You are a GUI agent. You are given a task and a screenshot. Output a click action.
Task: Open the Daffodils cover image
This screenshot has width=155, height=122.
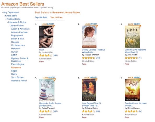point(132,37)
